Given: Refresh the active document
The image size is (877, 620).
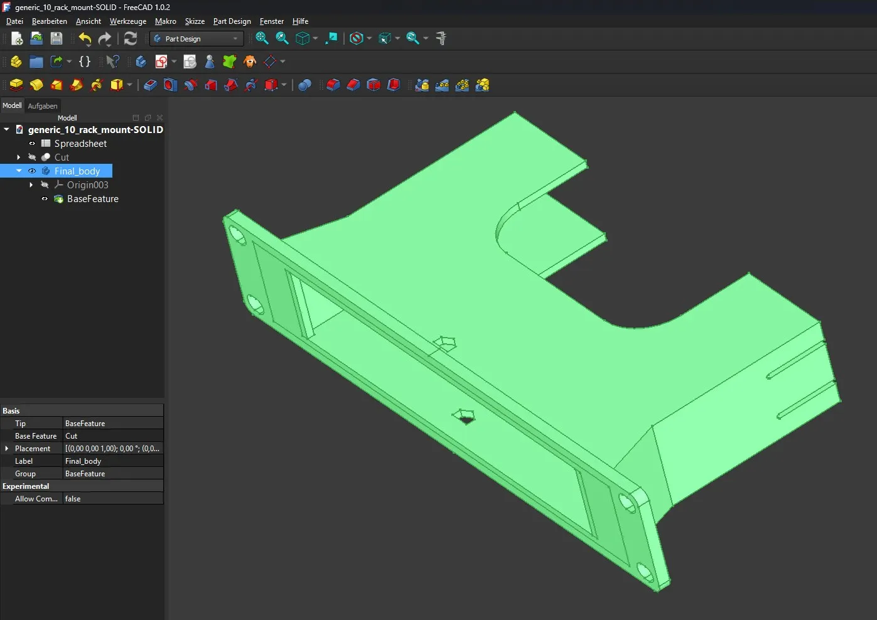Looking at the screenshot, I should [x=130, y=38].
